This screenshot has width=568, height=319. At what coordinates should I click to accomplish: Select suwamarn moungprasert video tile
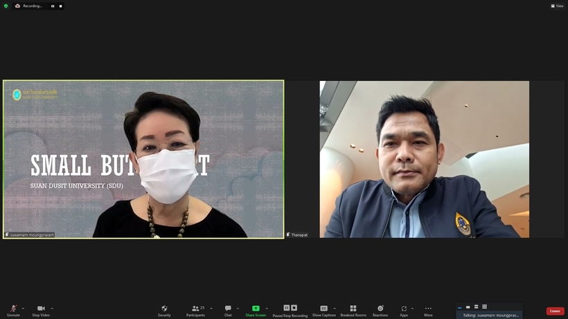click(143, 159)
